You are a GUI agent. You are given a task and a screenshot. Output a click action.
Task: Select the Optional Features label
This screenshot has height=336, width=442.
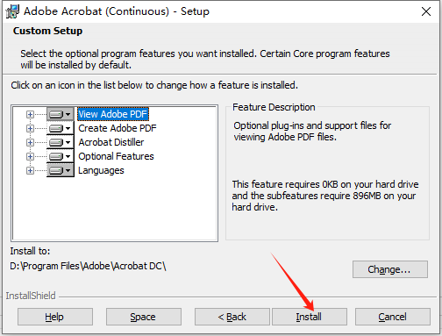point(116,156)
